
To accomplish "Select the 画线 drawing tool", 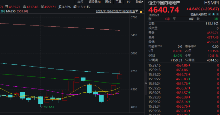I will [108, 2].
